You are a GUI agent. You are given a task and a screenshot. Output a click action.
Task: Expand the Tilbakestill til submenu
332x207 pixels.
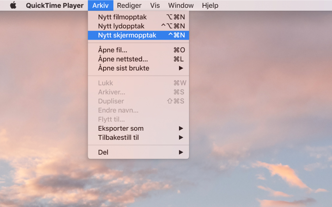(x=138, y=137)
